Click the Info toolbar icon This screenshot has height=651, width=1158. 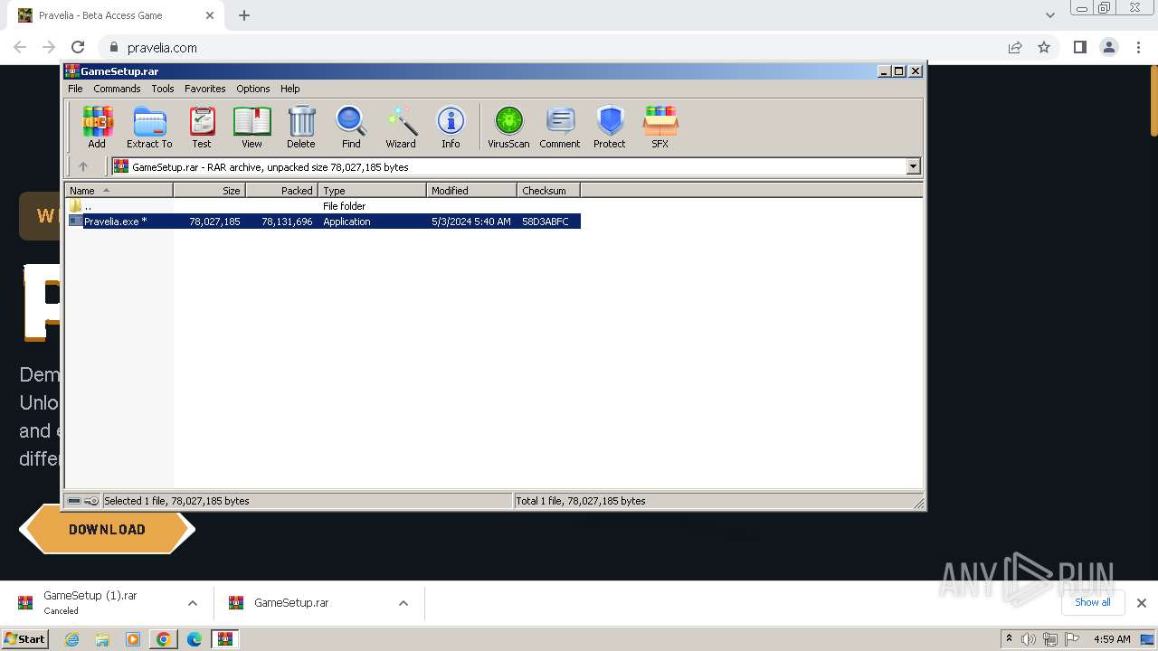click(451, 127)
